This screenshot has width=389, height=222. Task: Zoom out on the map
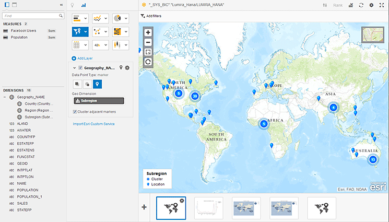[x=148, y=42]
